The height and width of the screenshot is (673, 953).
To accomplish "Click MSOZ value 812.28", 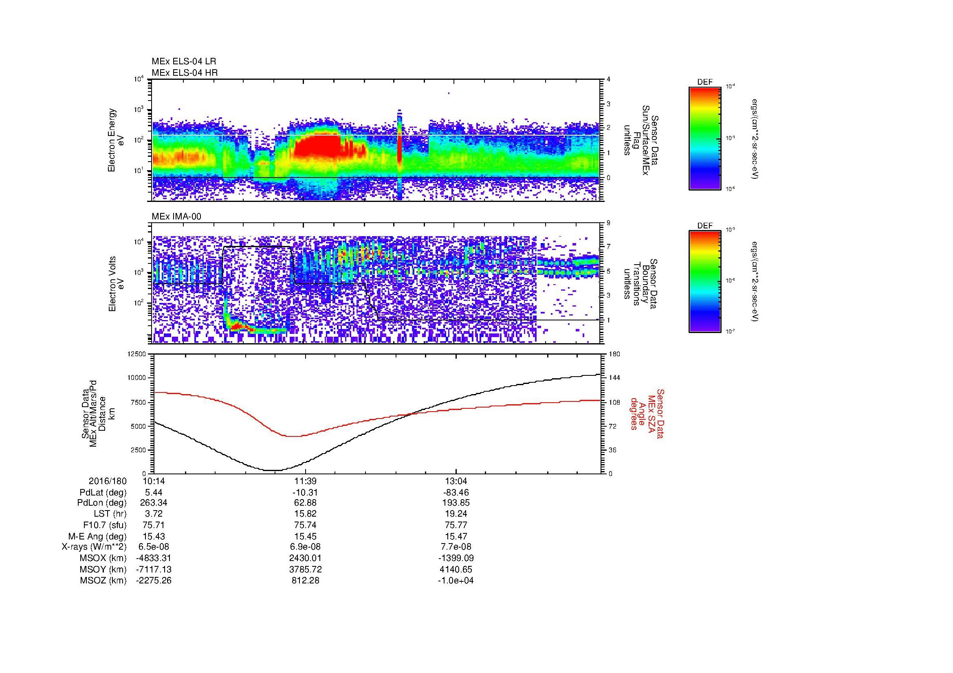I will [x=306, y=581].
